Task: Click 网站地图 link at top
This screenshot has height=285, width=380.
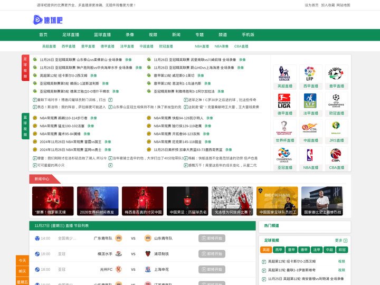Action: coord(343,5)
